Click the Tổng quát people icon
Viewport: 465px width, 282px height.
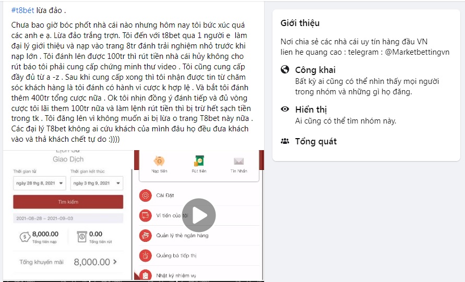click(285, 141)
